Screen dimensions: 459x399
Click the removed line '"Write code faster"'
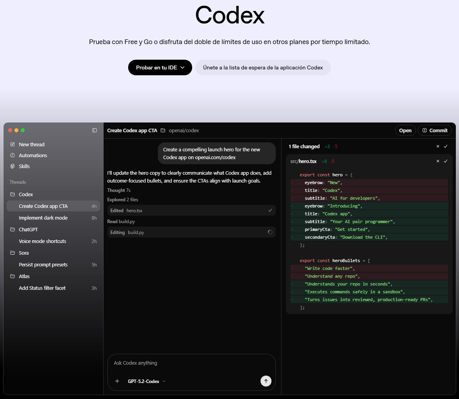pyautogui.click(x=369, y=268)
